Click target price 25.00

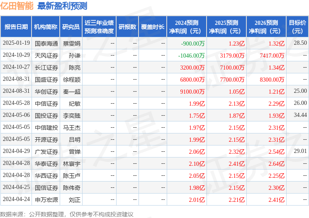point(300,91)
